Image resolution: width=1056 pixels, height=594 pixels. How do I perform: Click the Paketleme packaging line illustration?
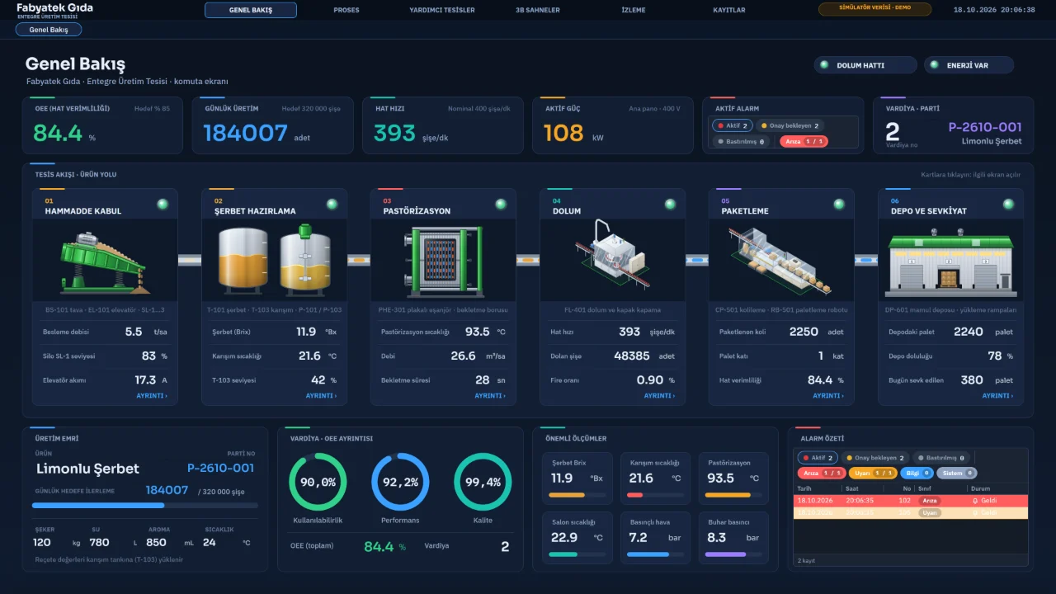coord(781,261)
